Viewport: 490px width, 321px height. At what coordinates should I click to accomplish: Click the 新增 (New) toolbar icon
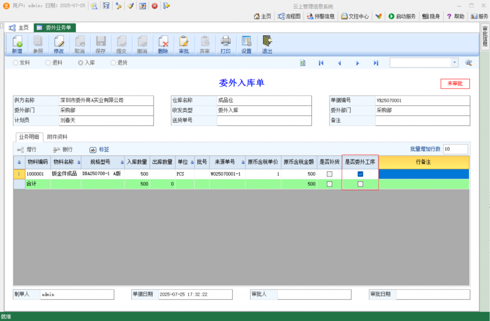17,44
